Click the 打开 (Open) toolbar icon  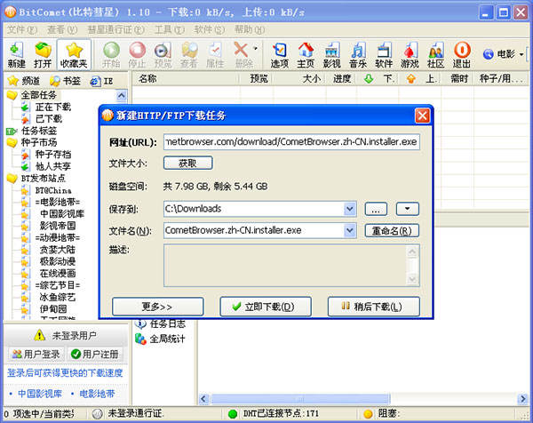tap(43, 54)
